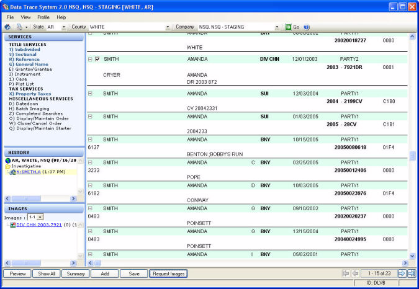Click the Save button
Image resolution: width=419 pixels, height=289 pixels.
134,273
